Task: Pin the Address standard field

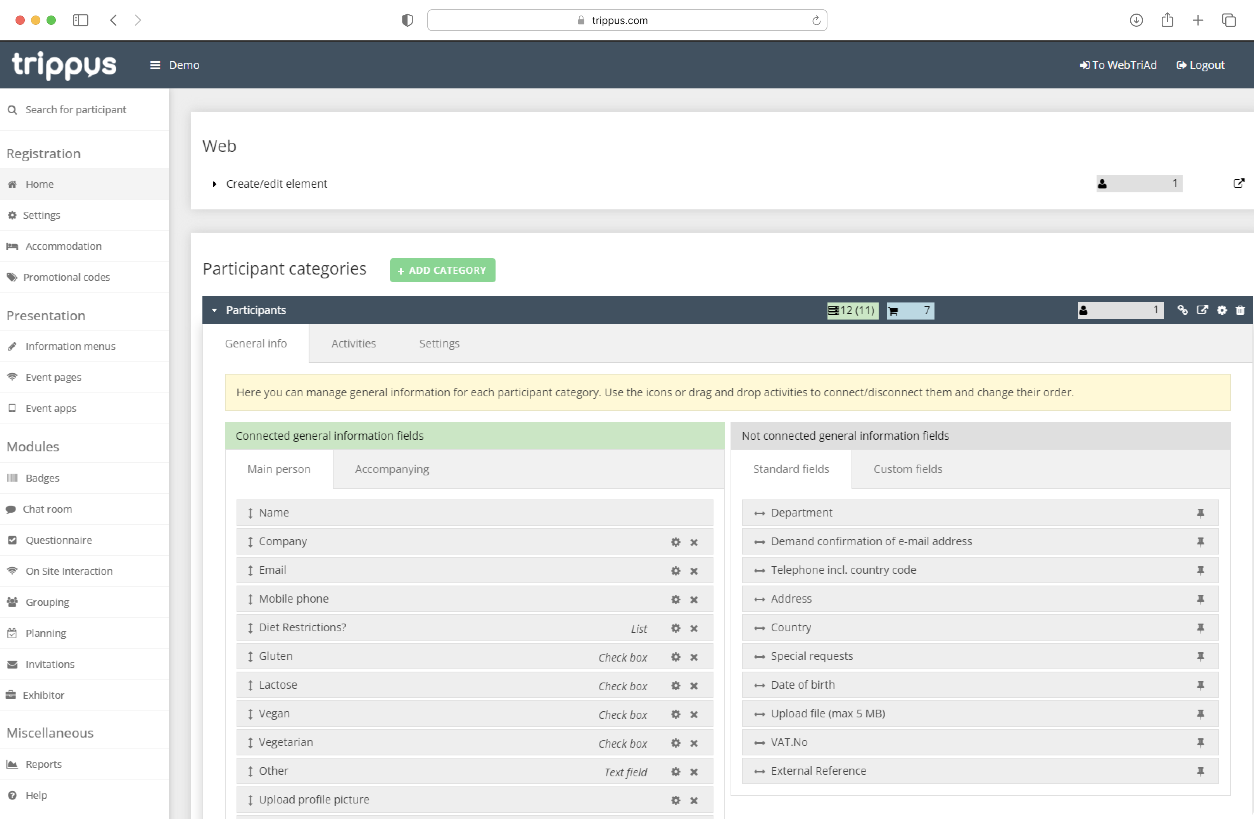Action: pos(1200,599)
